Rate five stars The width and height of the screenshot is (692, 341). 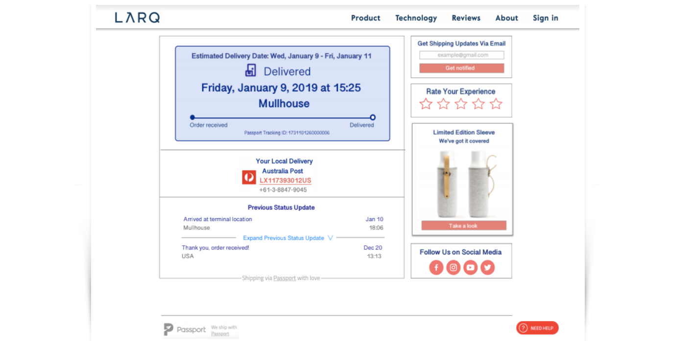coord(496,104)
